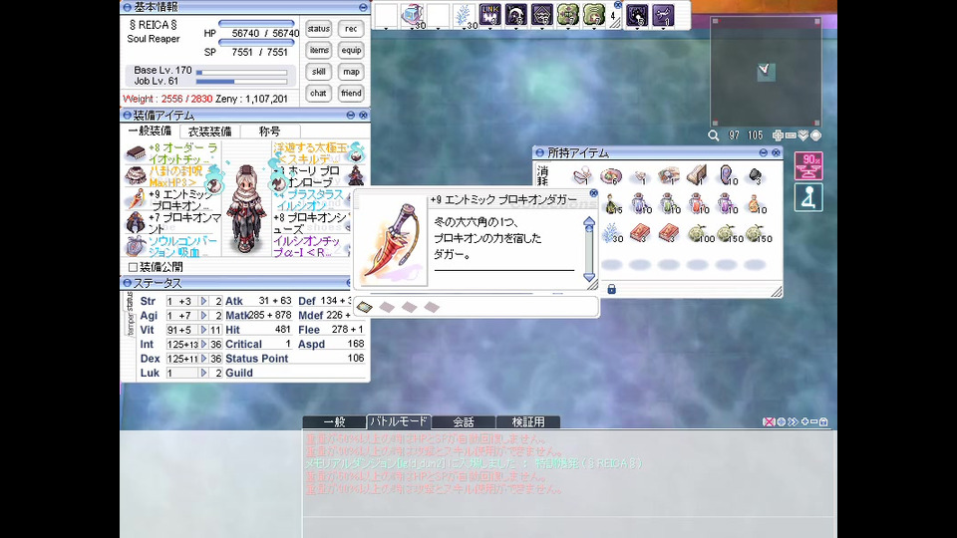Toggle the chat window lock icon
This screenshot has height=538, width=957.
(824, 421)
